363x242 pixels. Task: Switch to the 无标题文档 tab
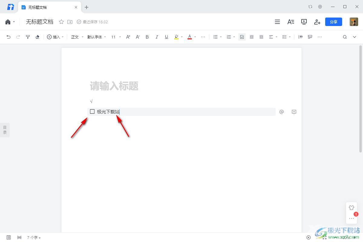click(50, 7)
